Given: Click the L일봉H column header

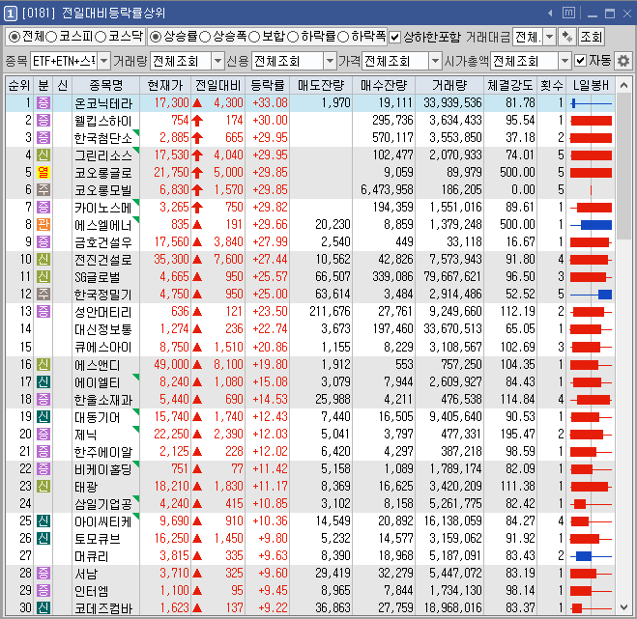Looking at the screenshot, I should point(592,85).
